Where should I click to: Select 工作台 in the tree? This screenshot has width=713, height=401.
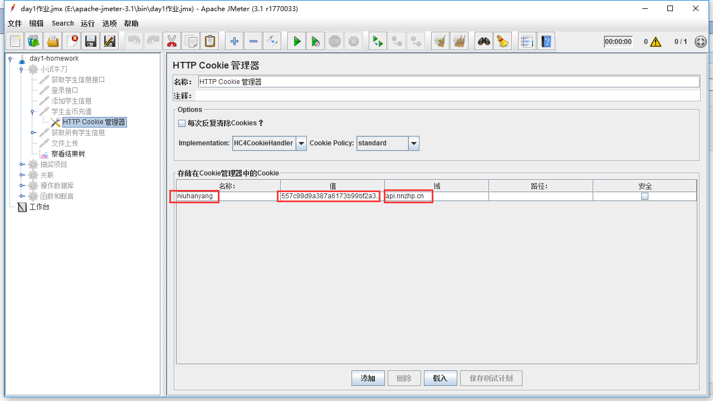(39, 207)
